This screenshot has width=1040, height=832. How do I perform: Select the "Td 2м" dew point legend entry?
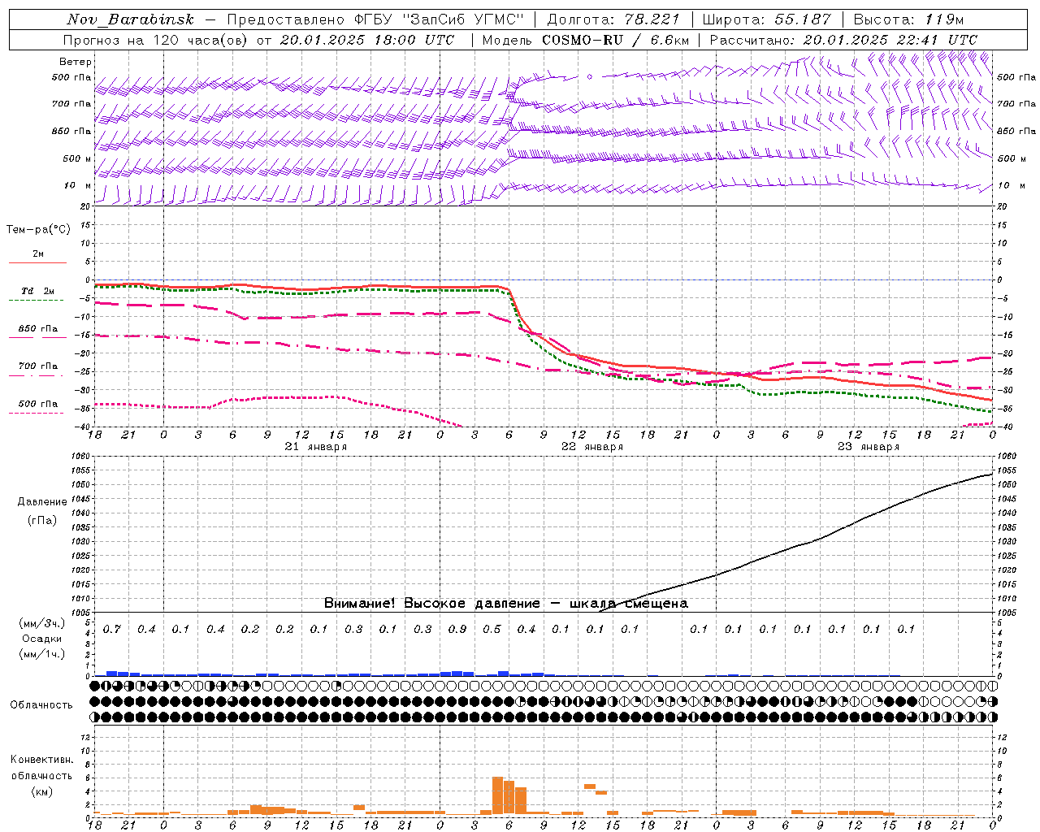pos(38,291)
